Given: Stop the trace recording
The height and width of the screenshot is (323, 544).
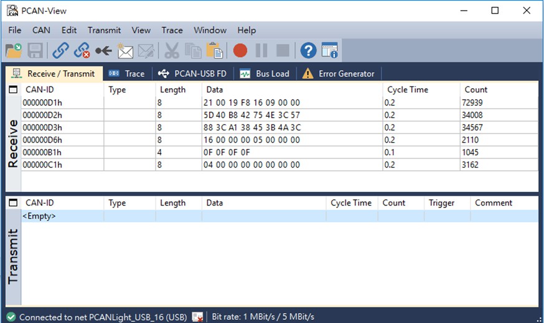Looking at the screenshot, I should [283, 50].
